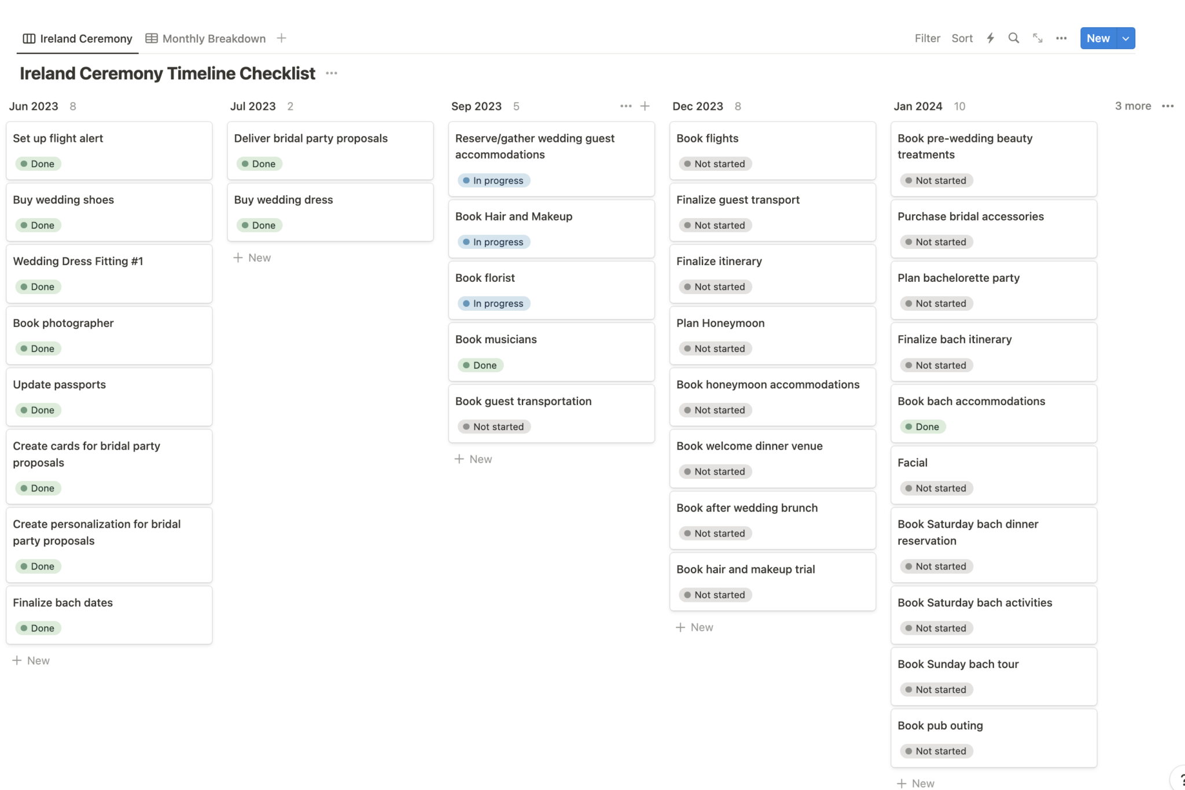
Task: Click the In progress pill on Book florist
Action: tap(493, 303)
